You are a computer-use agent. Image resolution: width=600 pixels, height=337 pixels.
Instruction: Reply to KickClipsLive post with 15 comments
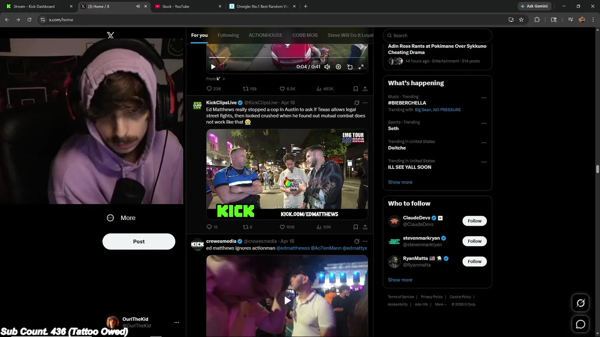(x=212, y=227)
